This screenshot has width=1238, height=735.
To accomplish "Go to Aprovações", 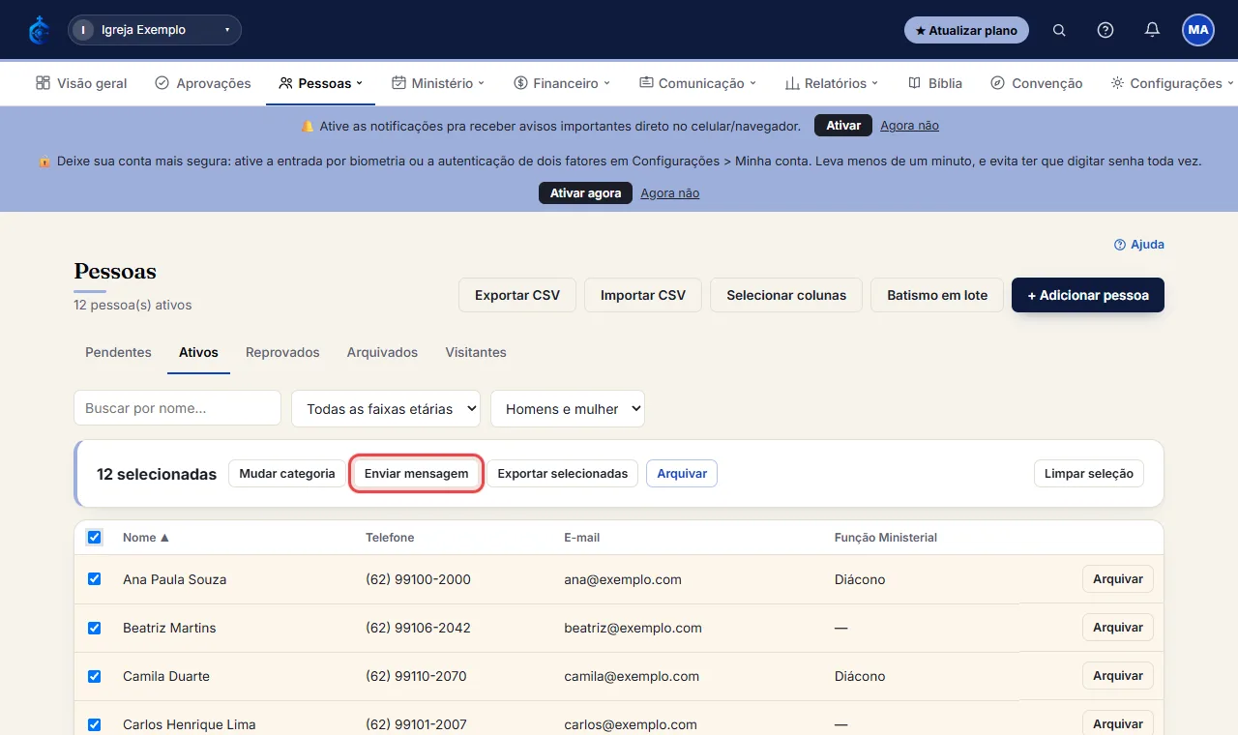I will pos(203,83).
